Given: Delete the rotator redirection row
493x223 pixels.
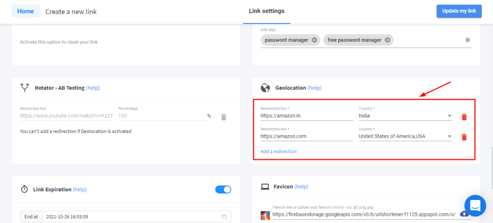Looking at the screenshot, I should pos(223,117).
